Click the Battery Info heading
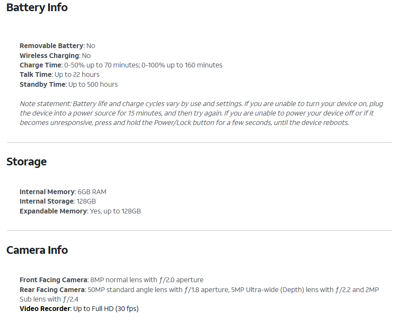 [x=37, y=7]
